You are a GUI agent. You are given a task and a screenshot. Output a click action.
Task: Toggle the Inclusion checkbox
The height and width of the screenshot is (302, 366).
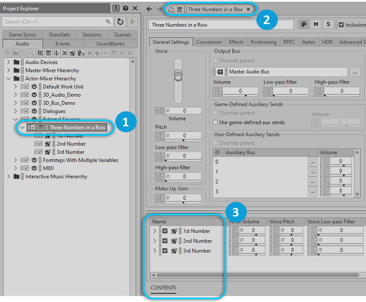(x=341, y=25)
